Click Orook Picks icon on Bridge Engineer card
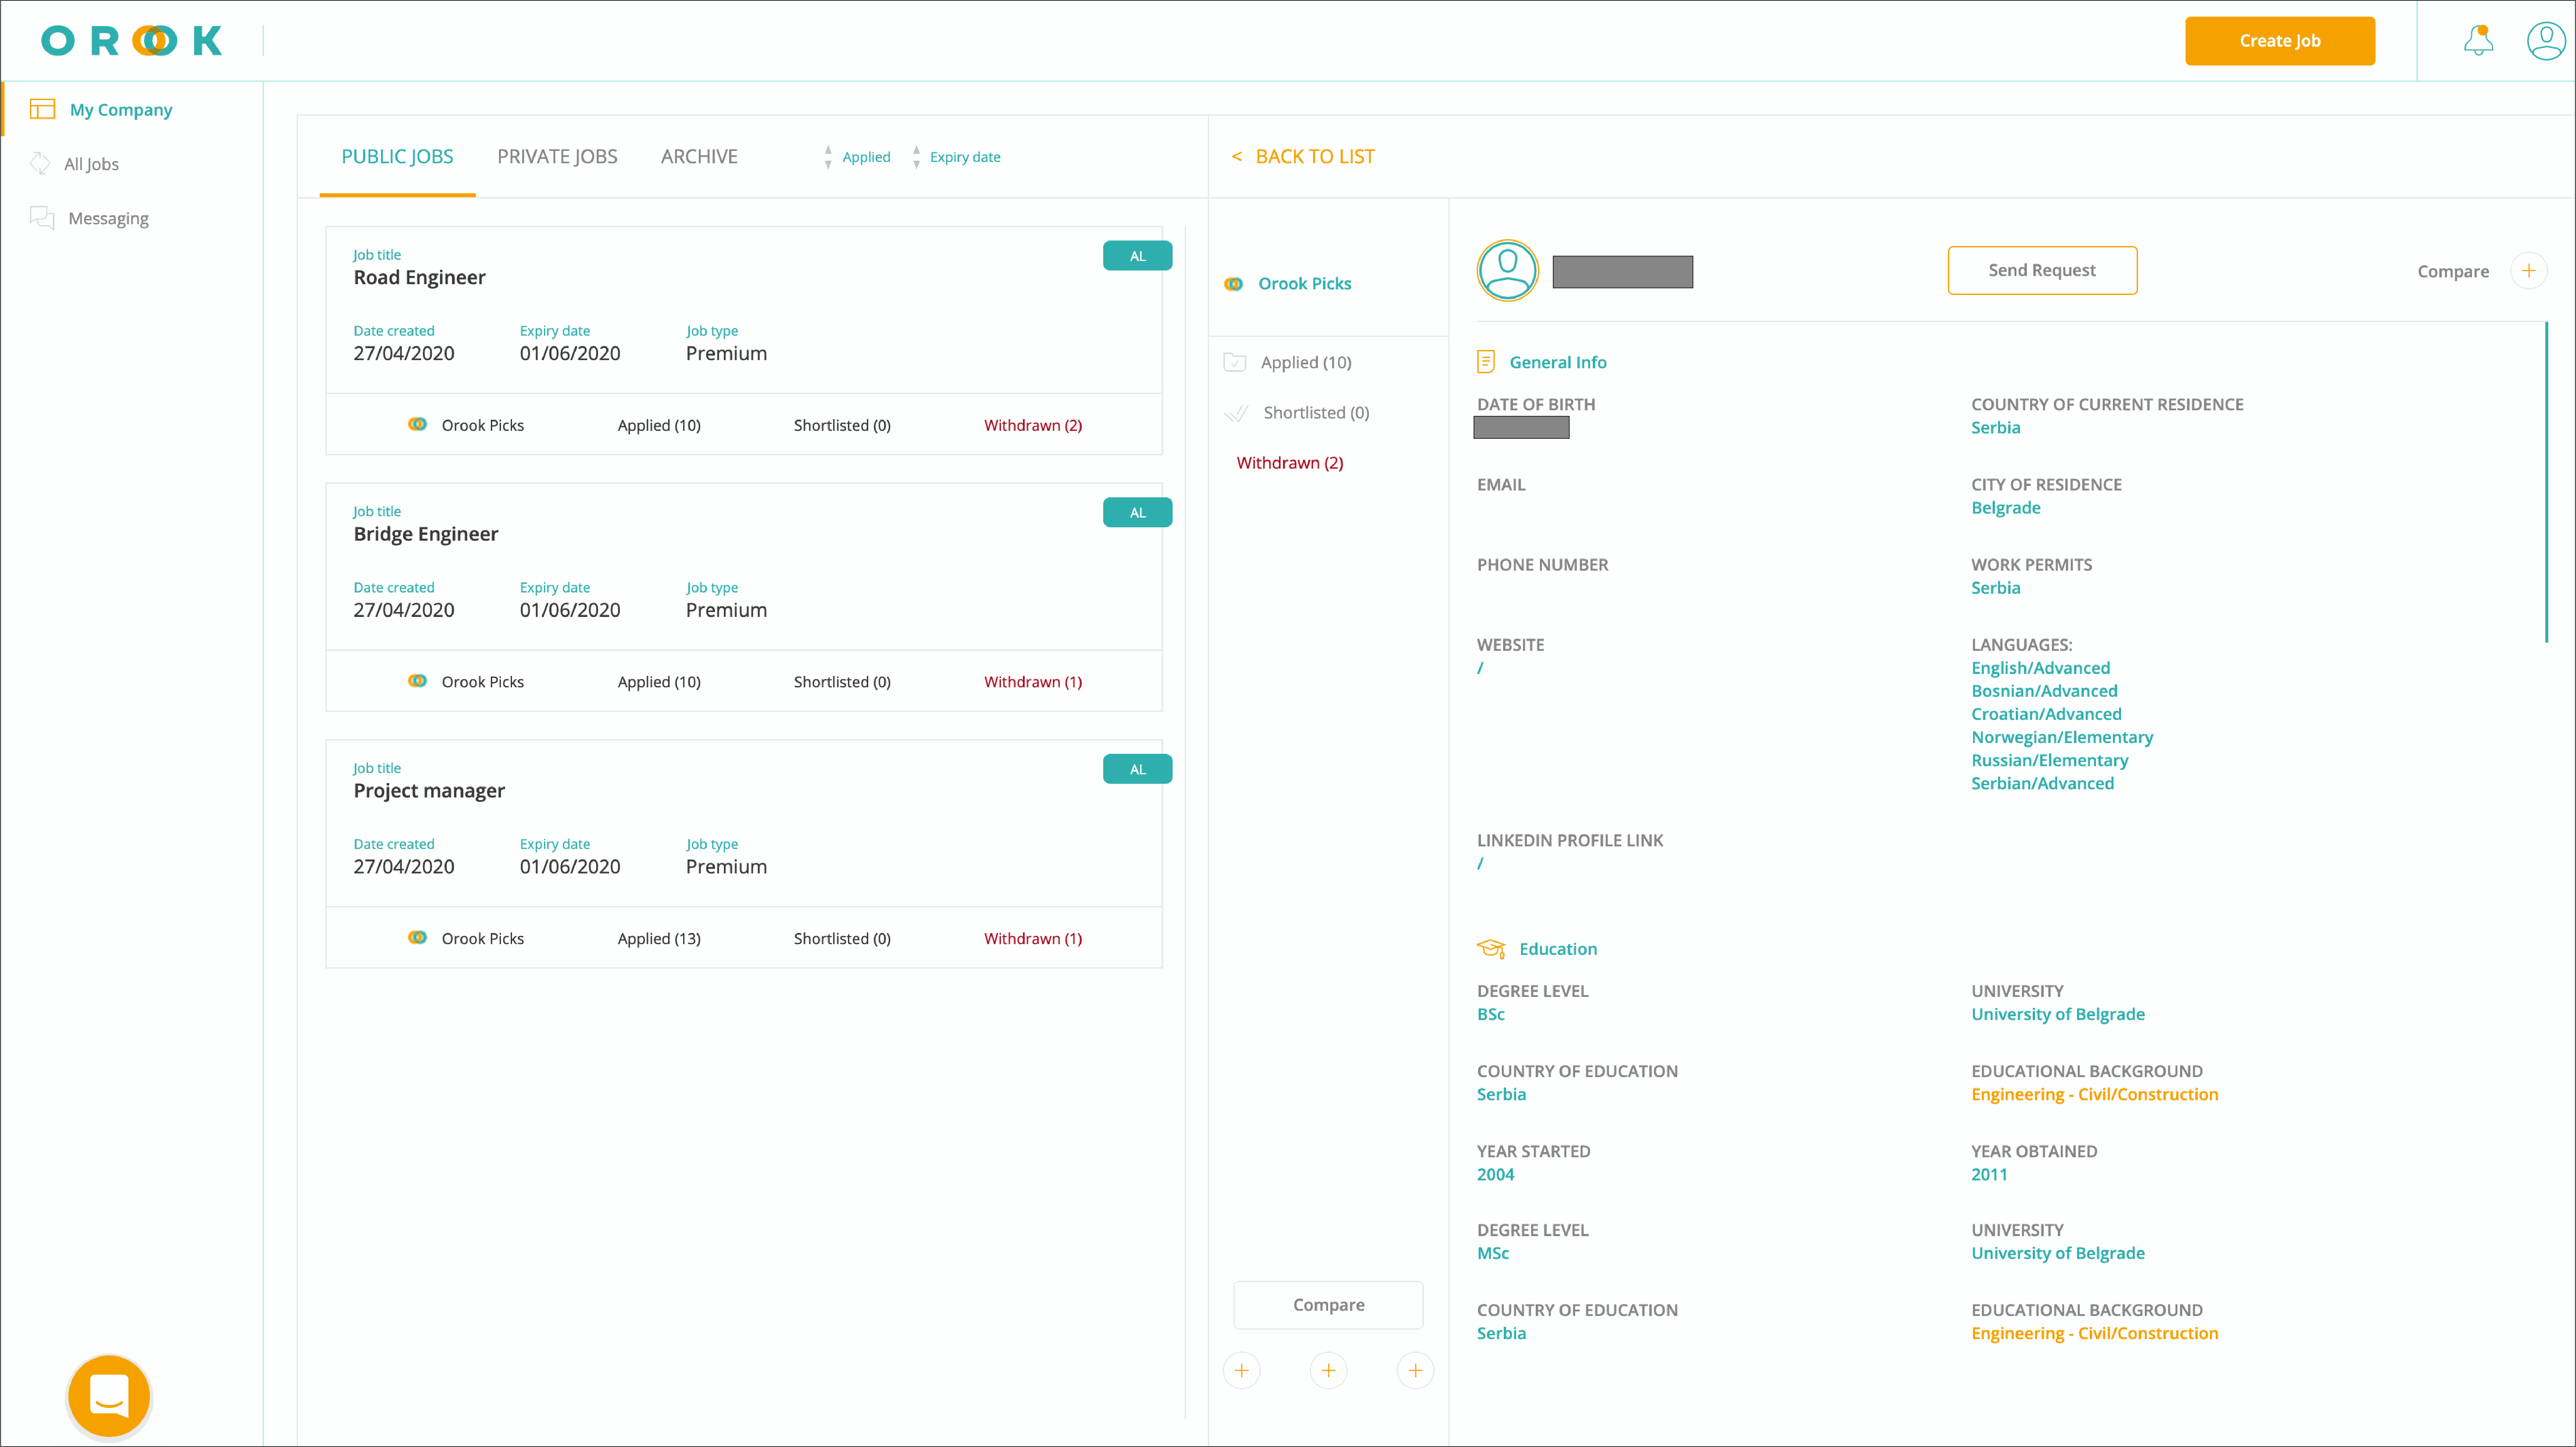2576x1447 pixels. point(417,681)
